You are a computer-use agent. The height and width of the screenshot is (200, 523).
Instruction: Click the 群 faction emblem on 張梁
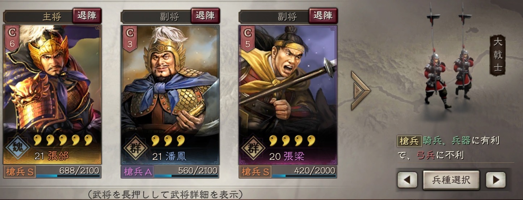point(254,147)
